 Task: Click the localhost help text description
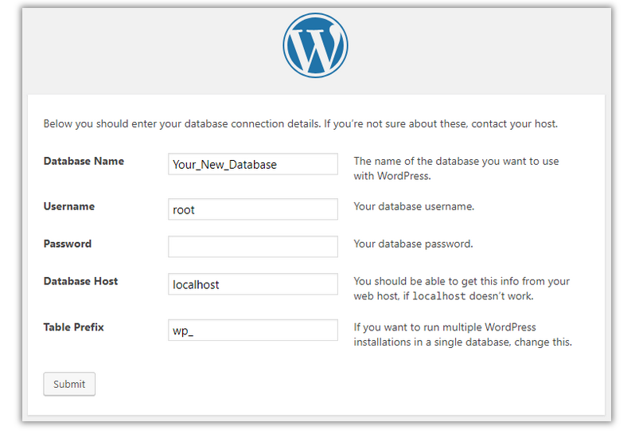coord(462,288)
